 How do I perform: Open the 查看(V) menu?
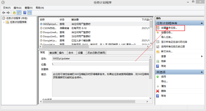coord(29,8)
